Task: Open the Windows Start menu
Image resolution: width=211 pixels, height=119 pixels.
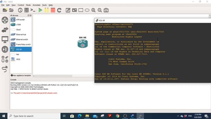Action: (4, 116)
